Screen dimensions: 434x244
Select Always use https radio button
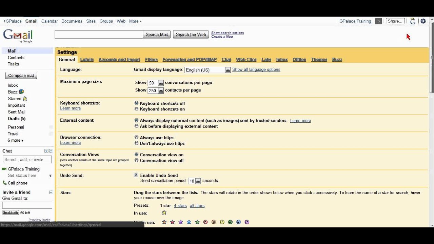click(137, 138)
